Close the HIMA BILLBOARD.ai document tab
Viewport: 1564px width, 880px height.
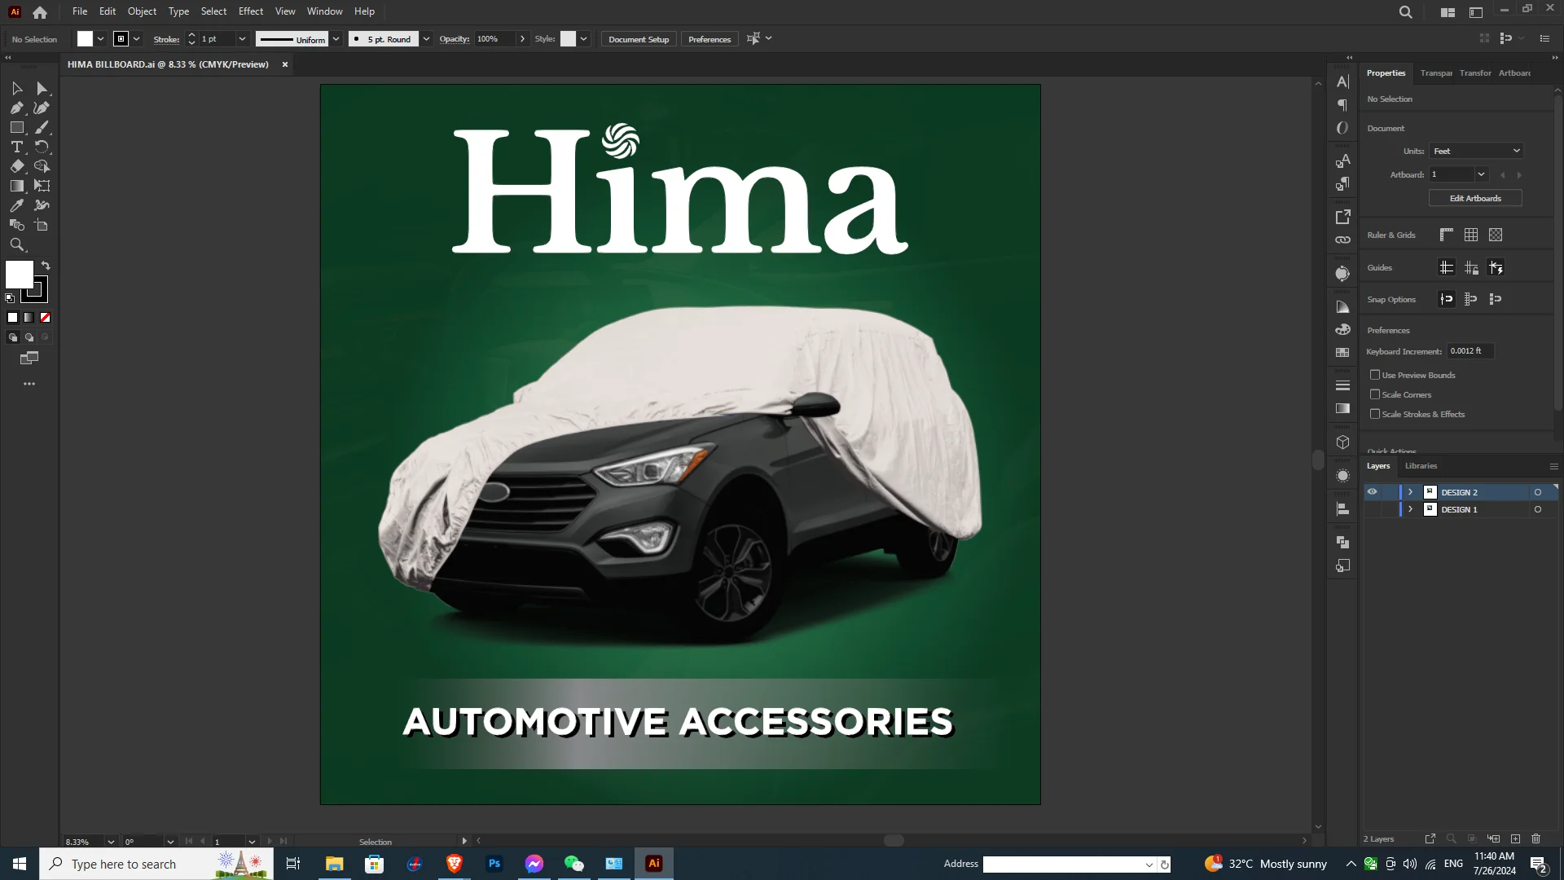click(285, 64)
